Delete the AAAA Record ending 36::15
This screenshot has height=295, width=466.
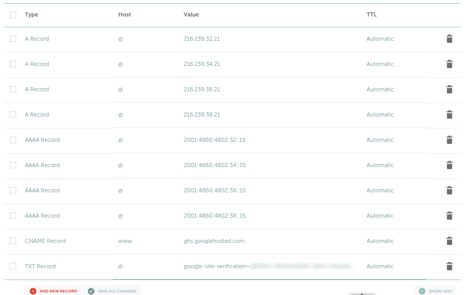pos(450,190)
